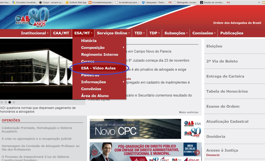Image resolution: width=265 pixels, height=161 pixels.
Task: Open the building slideshow image
Action: (36, 69)
